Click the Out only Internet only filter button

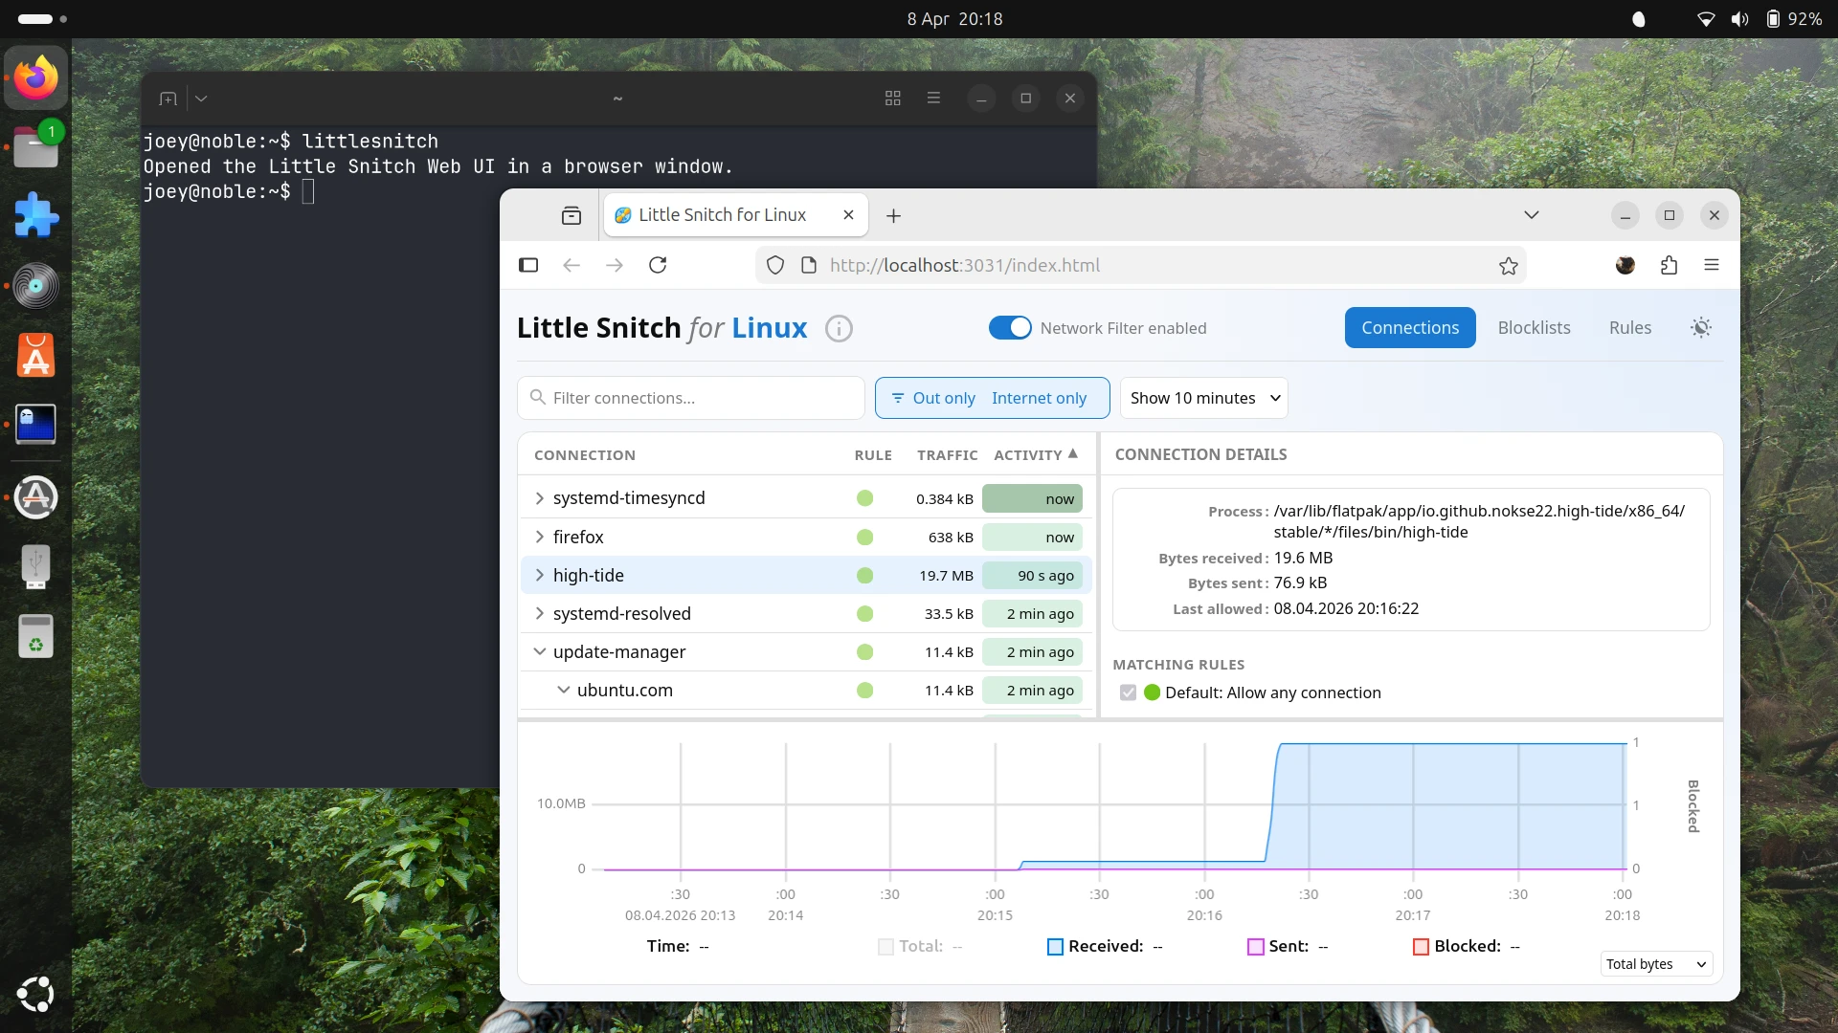click(992, 398)
